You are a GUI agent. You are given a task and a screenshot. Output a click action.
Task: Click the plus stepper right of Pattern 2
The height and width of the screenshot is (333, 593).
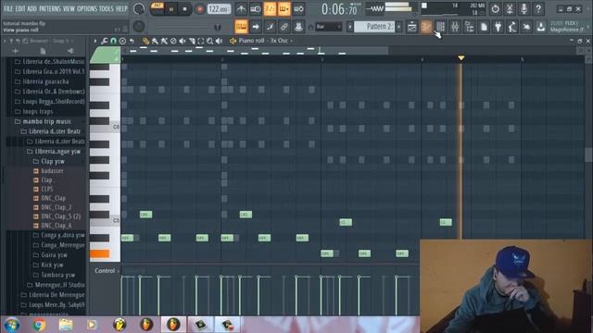point(398,27)
